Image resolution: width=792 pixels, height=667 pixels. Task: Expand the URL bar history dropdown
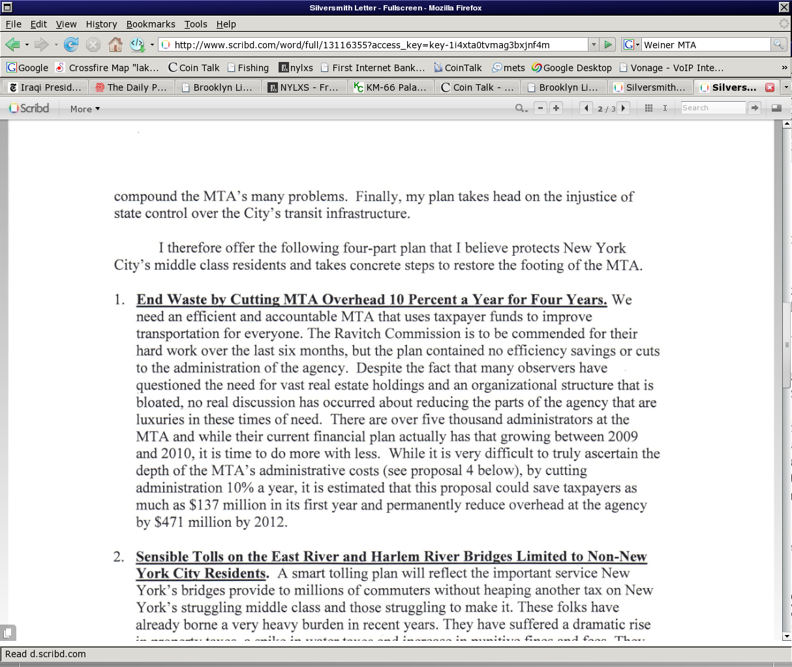[x=594, y=44]
